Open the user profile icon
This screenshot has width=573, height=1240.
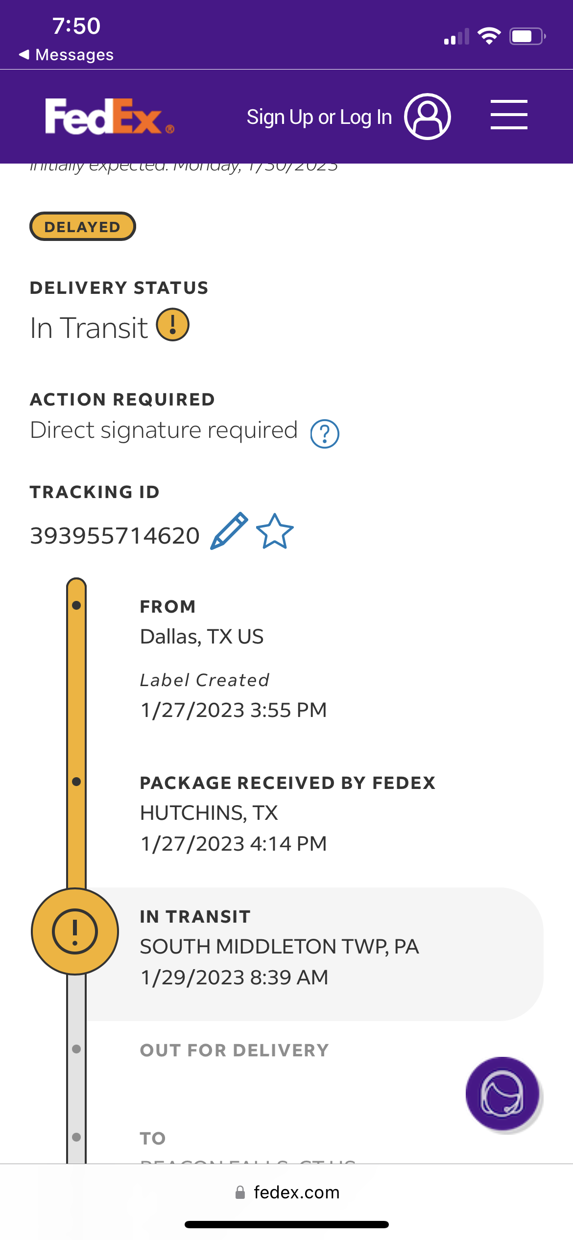427,117
